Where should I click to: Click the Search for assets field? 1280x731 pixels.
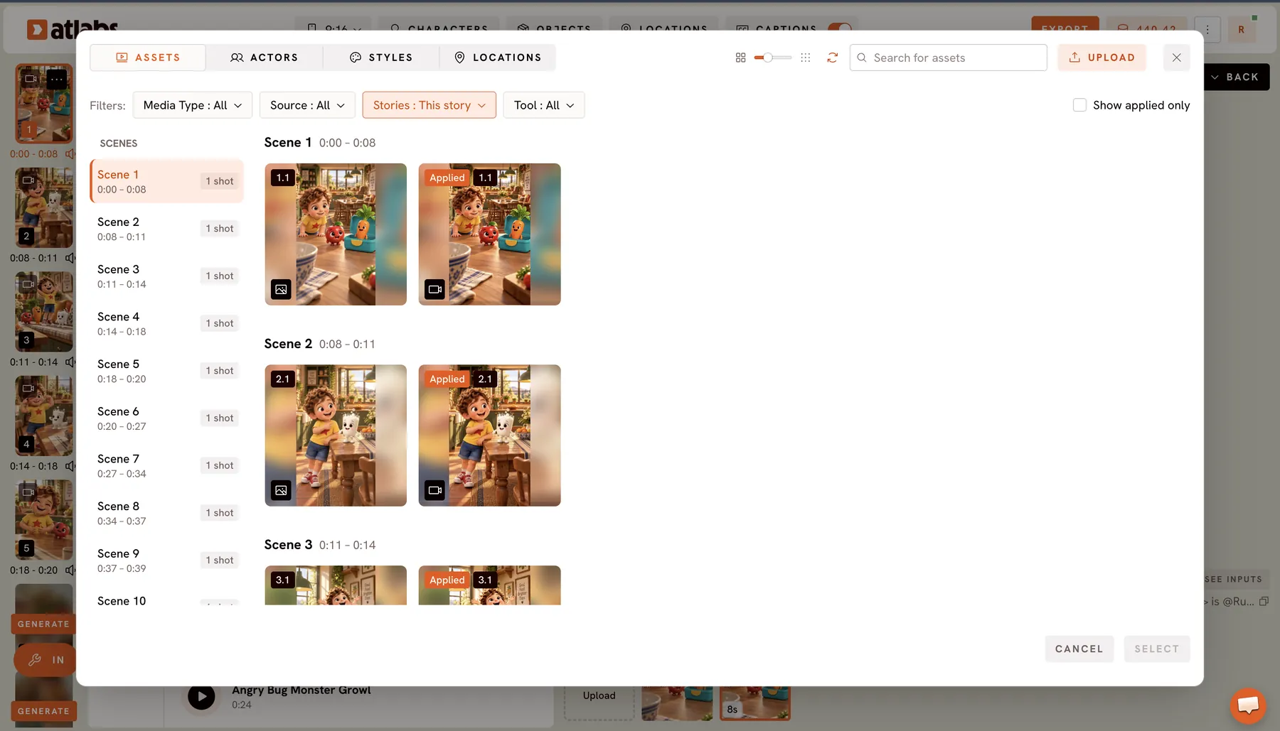pyautogui.click(x=948, y=58)
